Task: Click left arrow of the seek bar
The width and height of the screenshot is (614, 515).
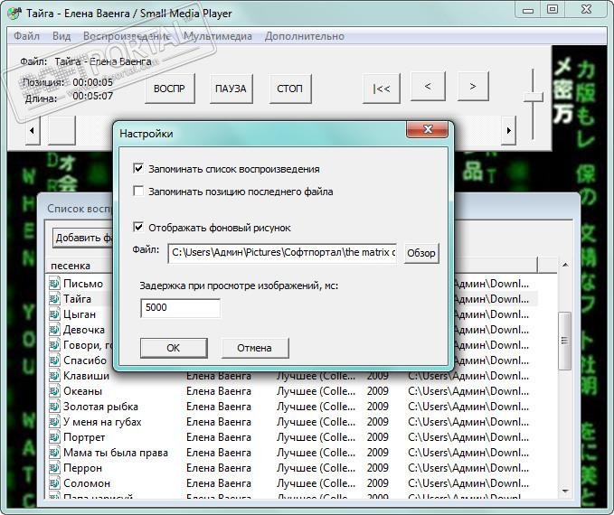Action: click(33, 130)
